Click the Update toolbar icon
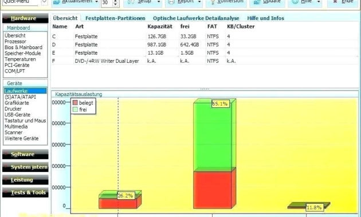This screenshot has width=361, height=217. tap(257, 2)
